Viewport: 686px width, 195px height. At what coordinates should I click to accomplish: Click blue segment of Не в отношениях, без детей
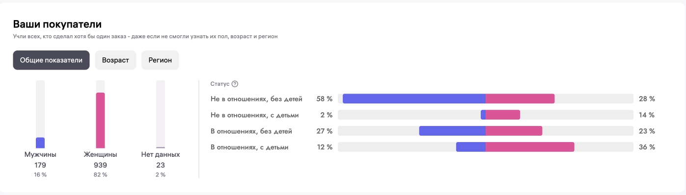(414, 98)
